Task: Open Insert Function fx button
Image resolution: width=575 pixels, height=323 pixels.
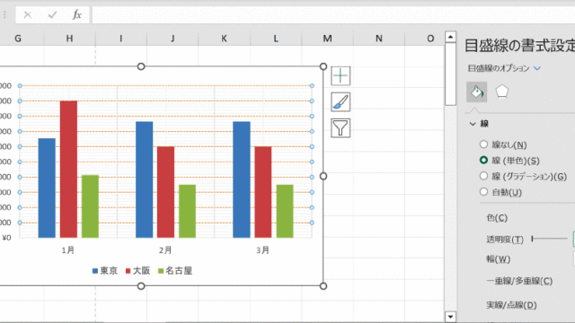Action: (x=76, y=15)
